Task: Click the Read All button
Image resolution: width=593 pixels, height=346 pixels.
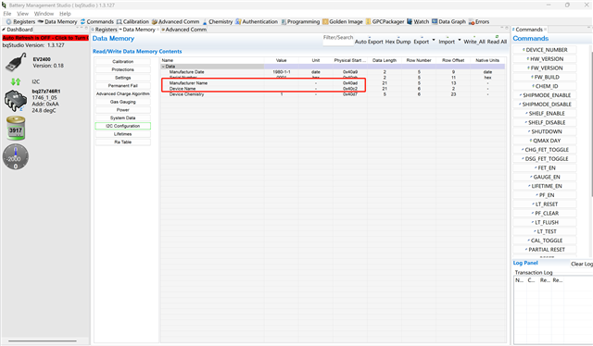Action: pos(497,42)
